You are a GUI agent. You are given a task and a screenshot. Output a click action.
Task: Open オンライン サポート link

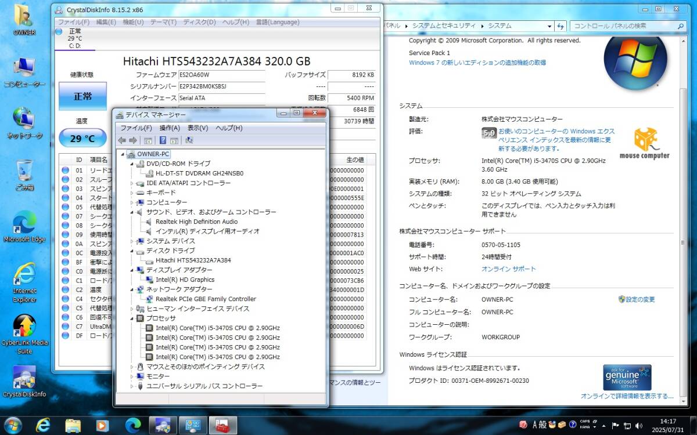pos(509,269)
